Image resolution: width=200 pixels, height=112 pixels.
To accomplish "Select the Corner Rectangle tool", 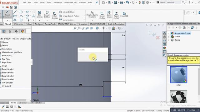I will click(15, 16).
